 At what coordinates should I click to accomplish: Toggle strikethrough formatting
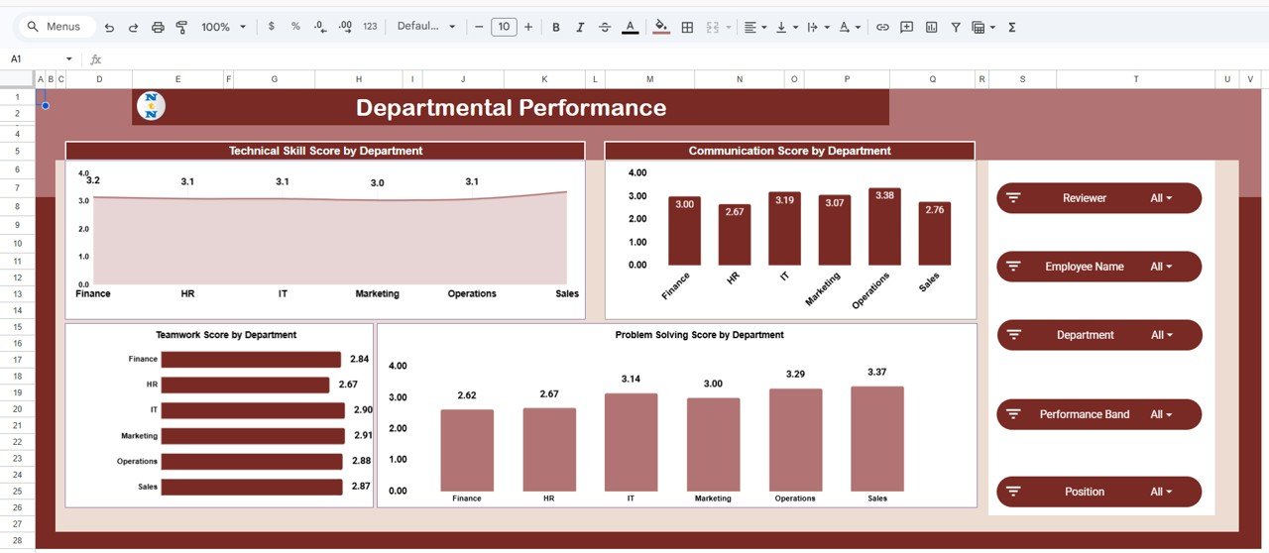605,27
